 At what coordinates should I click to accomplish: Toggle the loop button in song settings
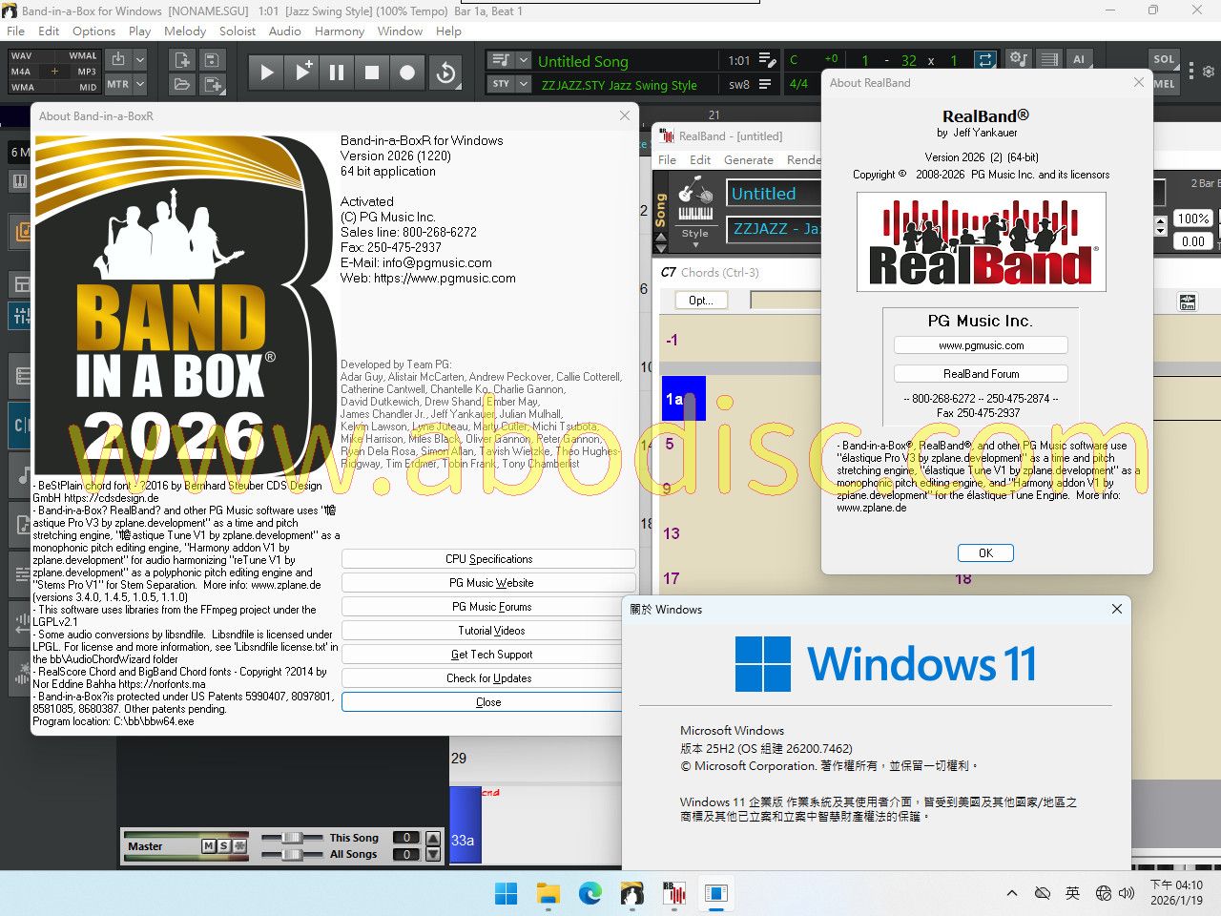984,59
